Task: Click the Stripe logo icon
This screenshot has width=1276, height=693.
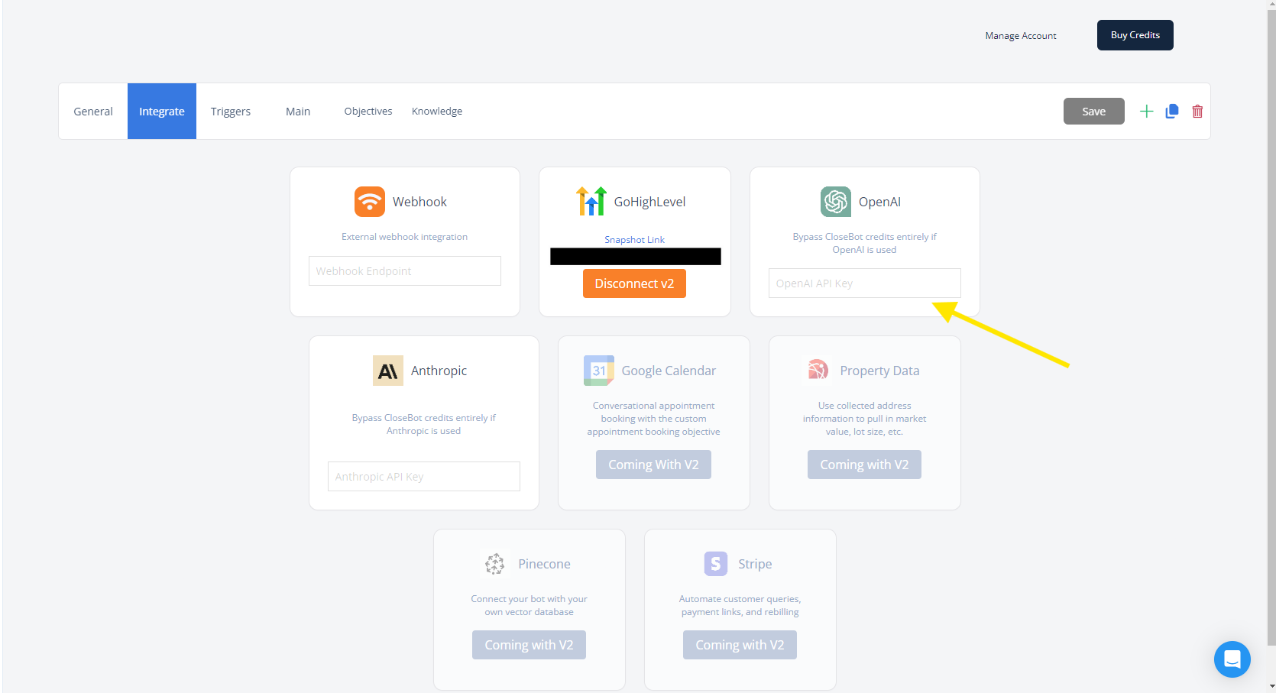Action: tap(716, 564)
